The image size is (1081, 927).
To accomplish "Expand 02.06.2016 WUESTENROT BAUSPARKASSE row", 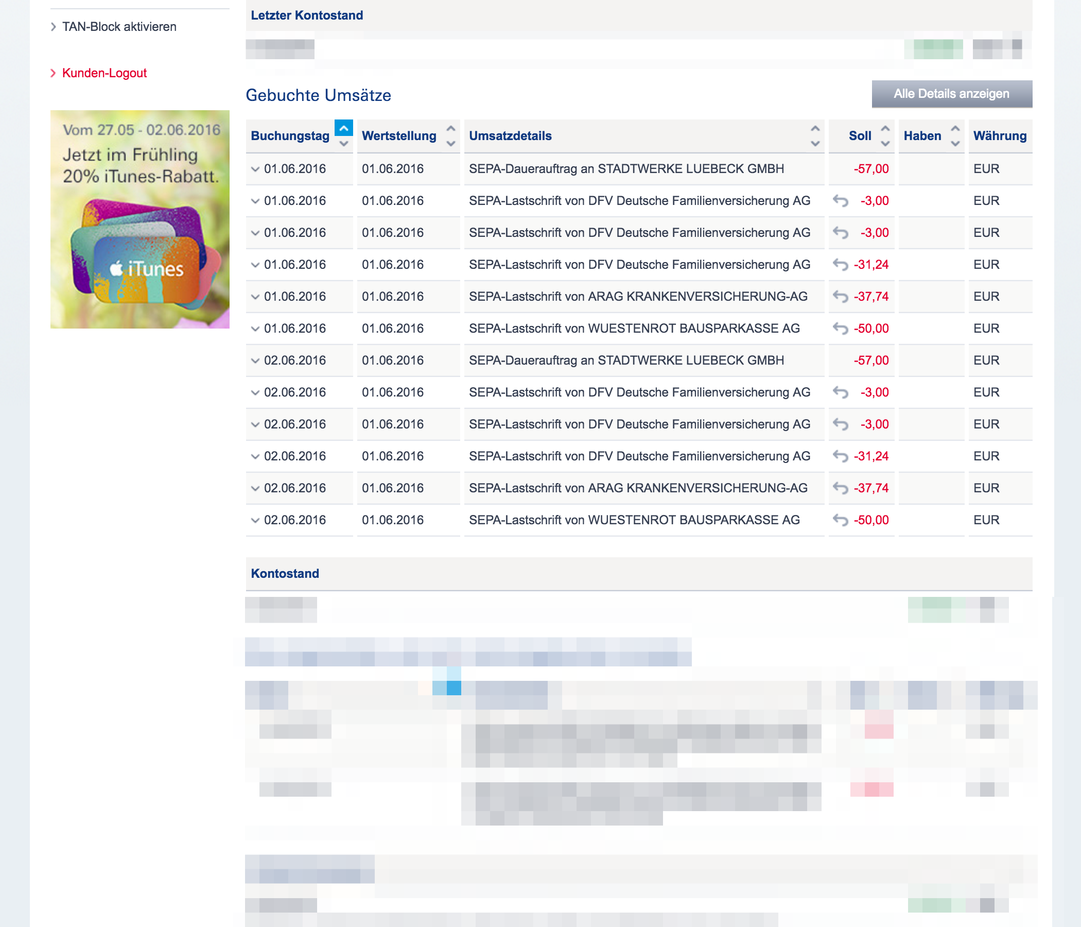I will (255, 520).
